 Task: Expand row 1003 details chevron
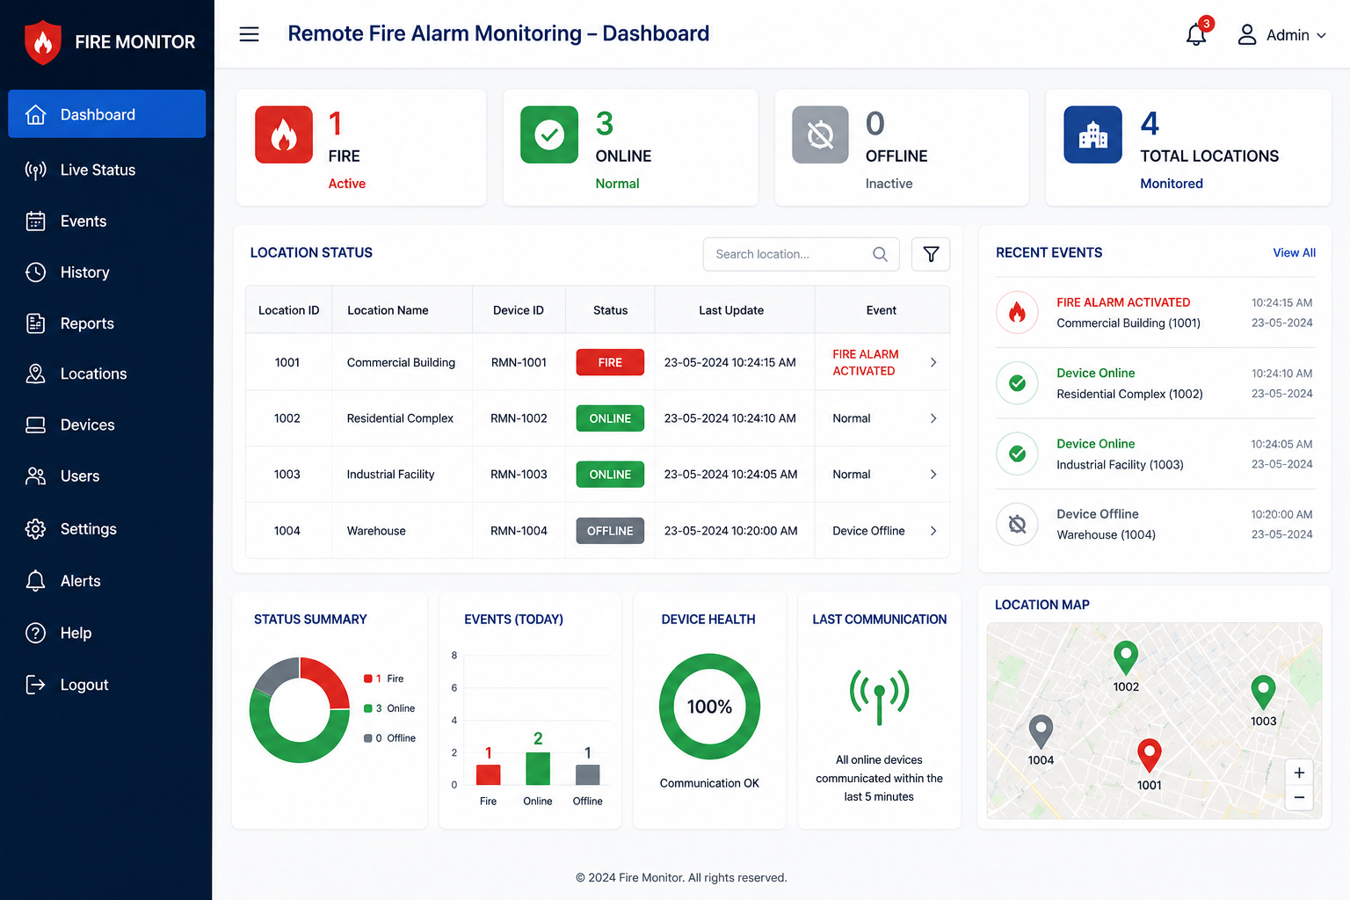pyautogui.click(x=933, y=475)
